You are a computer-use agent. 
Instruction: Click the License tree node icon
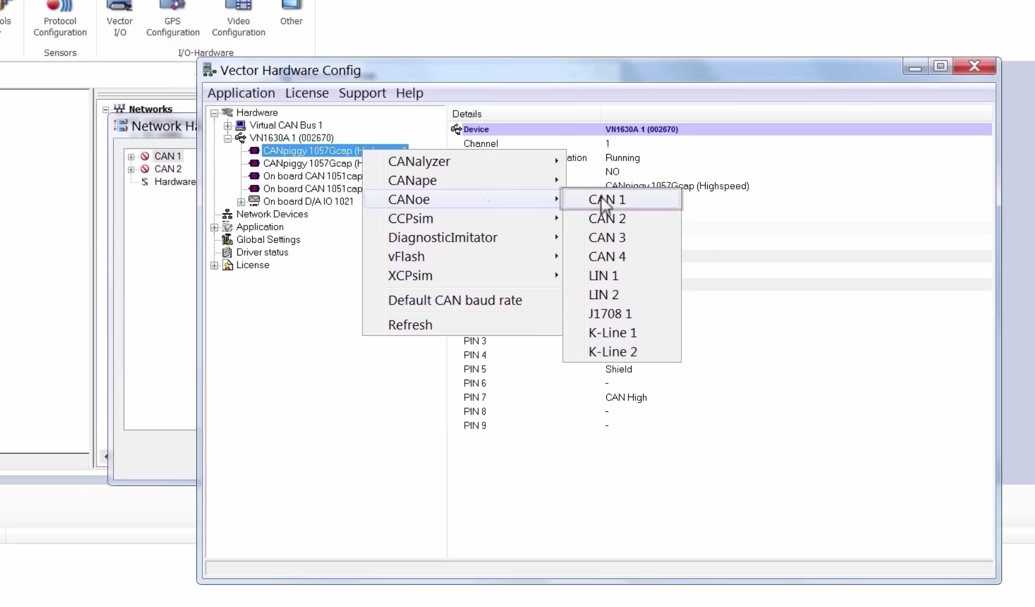click(228, 265)
